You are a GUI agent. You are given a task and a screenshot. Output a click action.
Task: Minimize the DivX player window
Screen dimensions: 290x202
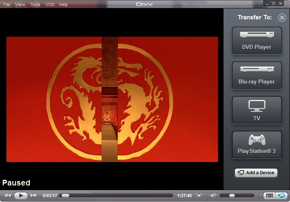(267, 4)
